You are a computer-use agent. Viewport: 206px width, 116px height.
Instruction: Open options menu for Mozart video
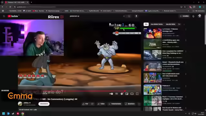[186, 63]
